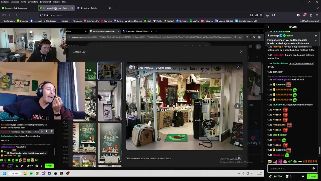Open the Sivuhistoria menu
Viewport: 321px width, 181px height.
pos(33,2)
